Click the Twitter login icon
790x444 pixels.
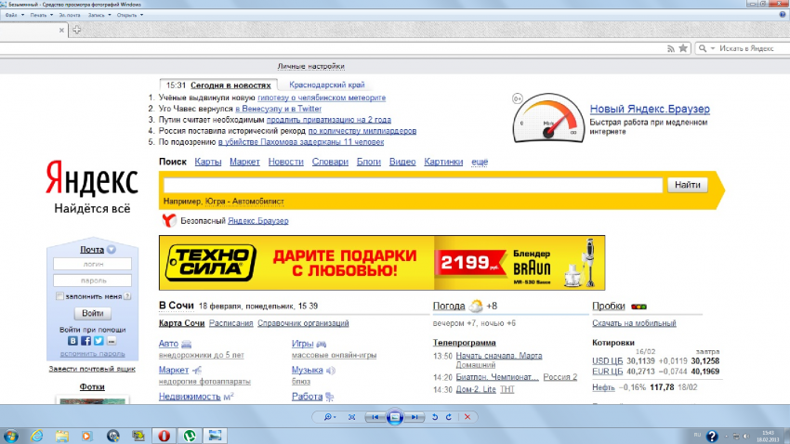pos(98,341)
